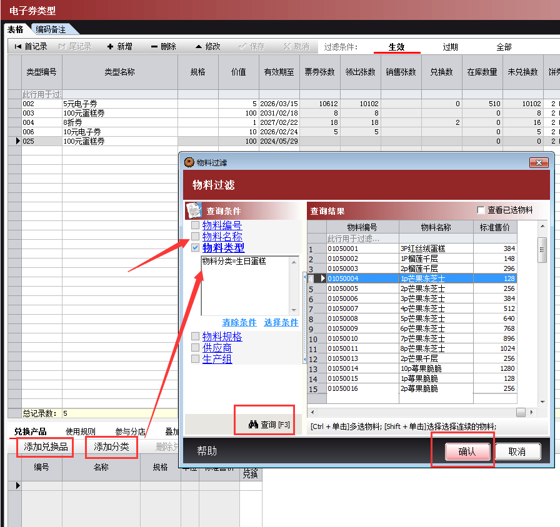
Task: Tick the 物料规格 checkbox
Action: coord(196,336)
